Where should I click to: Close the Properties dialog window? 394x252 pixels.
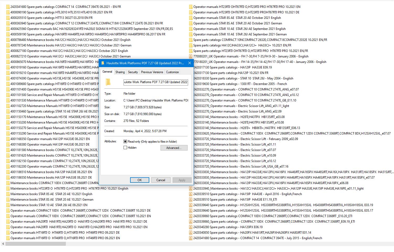pyautogui.click(x=190, y=63)
